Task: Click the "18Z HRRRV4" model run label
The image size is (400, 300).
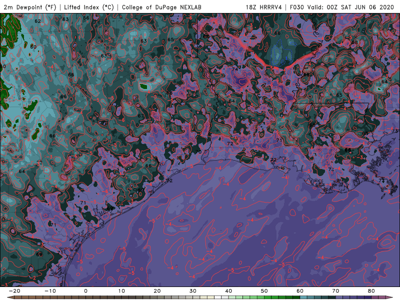Action: [x=264, y=7]
